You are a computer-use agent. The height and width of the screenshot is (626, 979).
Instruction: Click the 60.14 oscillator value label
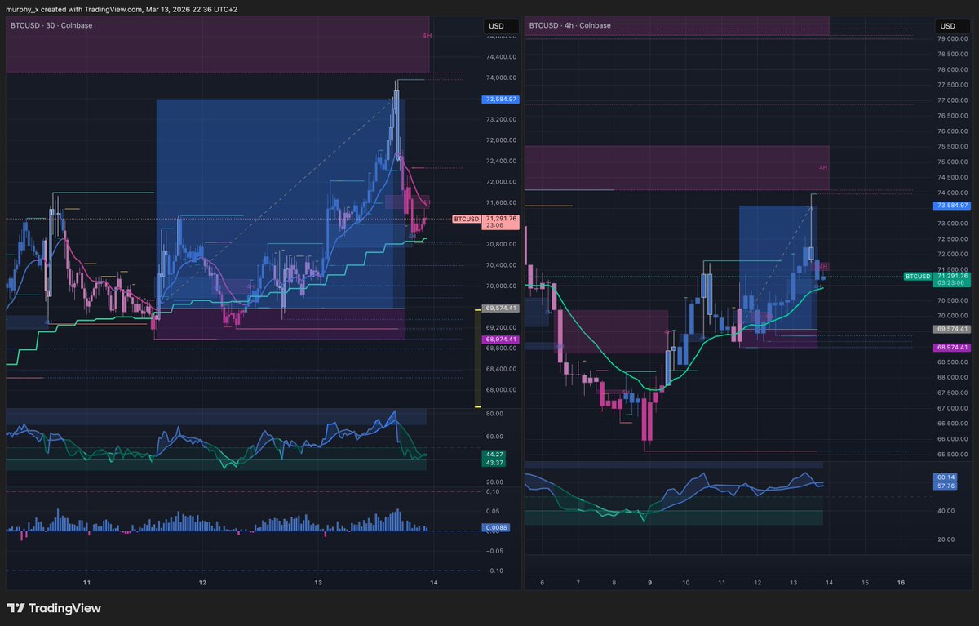[946, 477]
